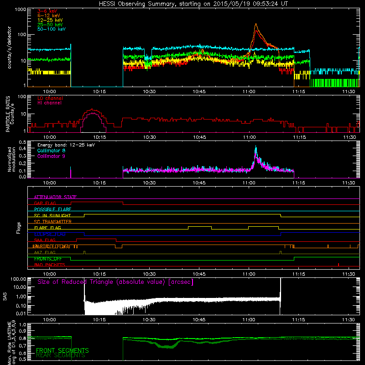Viewport: 365px width, 365px height.
Task: Select the 'Collimator 9' legend label
Action: tap(51, 156)
